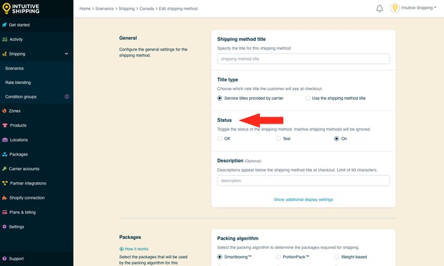Click the Condition groups info badge
The image size is (444, 266).
coord(67,97)
